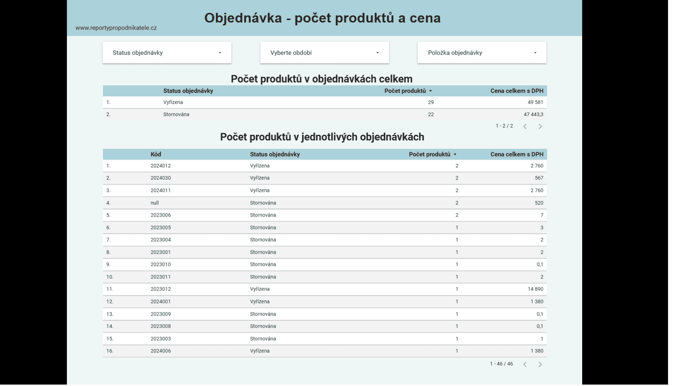Click order code 2024030

pyautogui.click(x=161, y=178)
